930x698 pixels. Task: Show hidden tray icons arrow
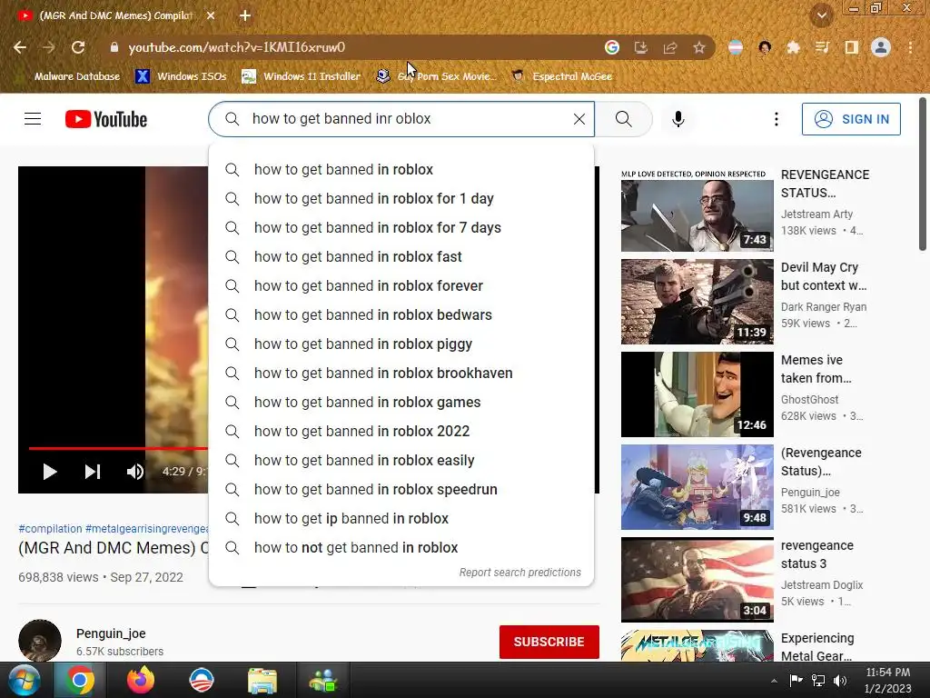click(x=774, y=681)
